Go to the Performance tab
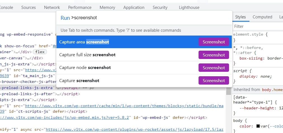This screenshot has width=283, height=133. 80,8
